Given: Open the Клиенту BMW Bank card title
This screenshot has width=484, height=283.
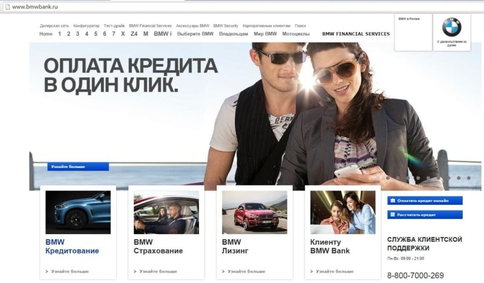Looking at the screenshot, I should coord(330,247).
